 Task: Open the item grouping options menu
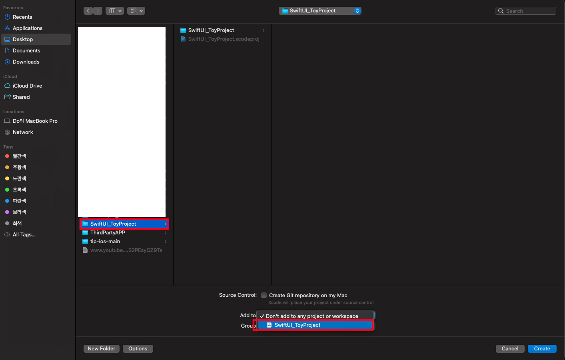coord(136,11)
